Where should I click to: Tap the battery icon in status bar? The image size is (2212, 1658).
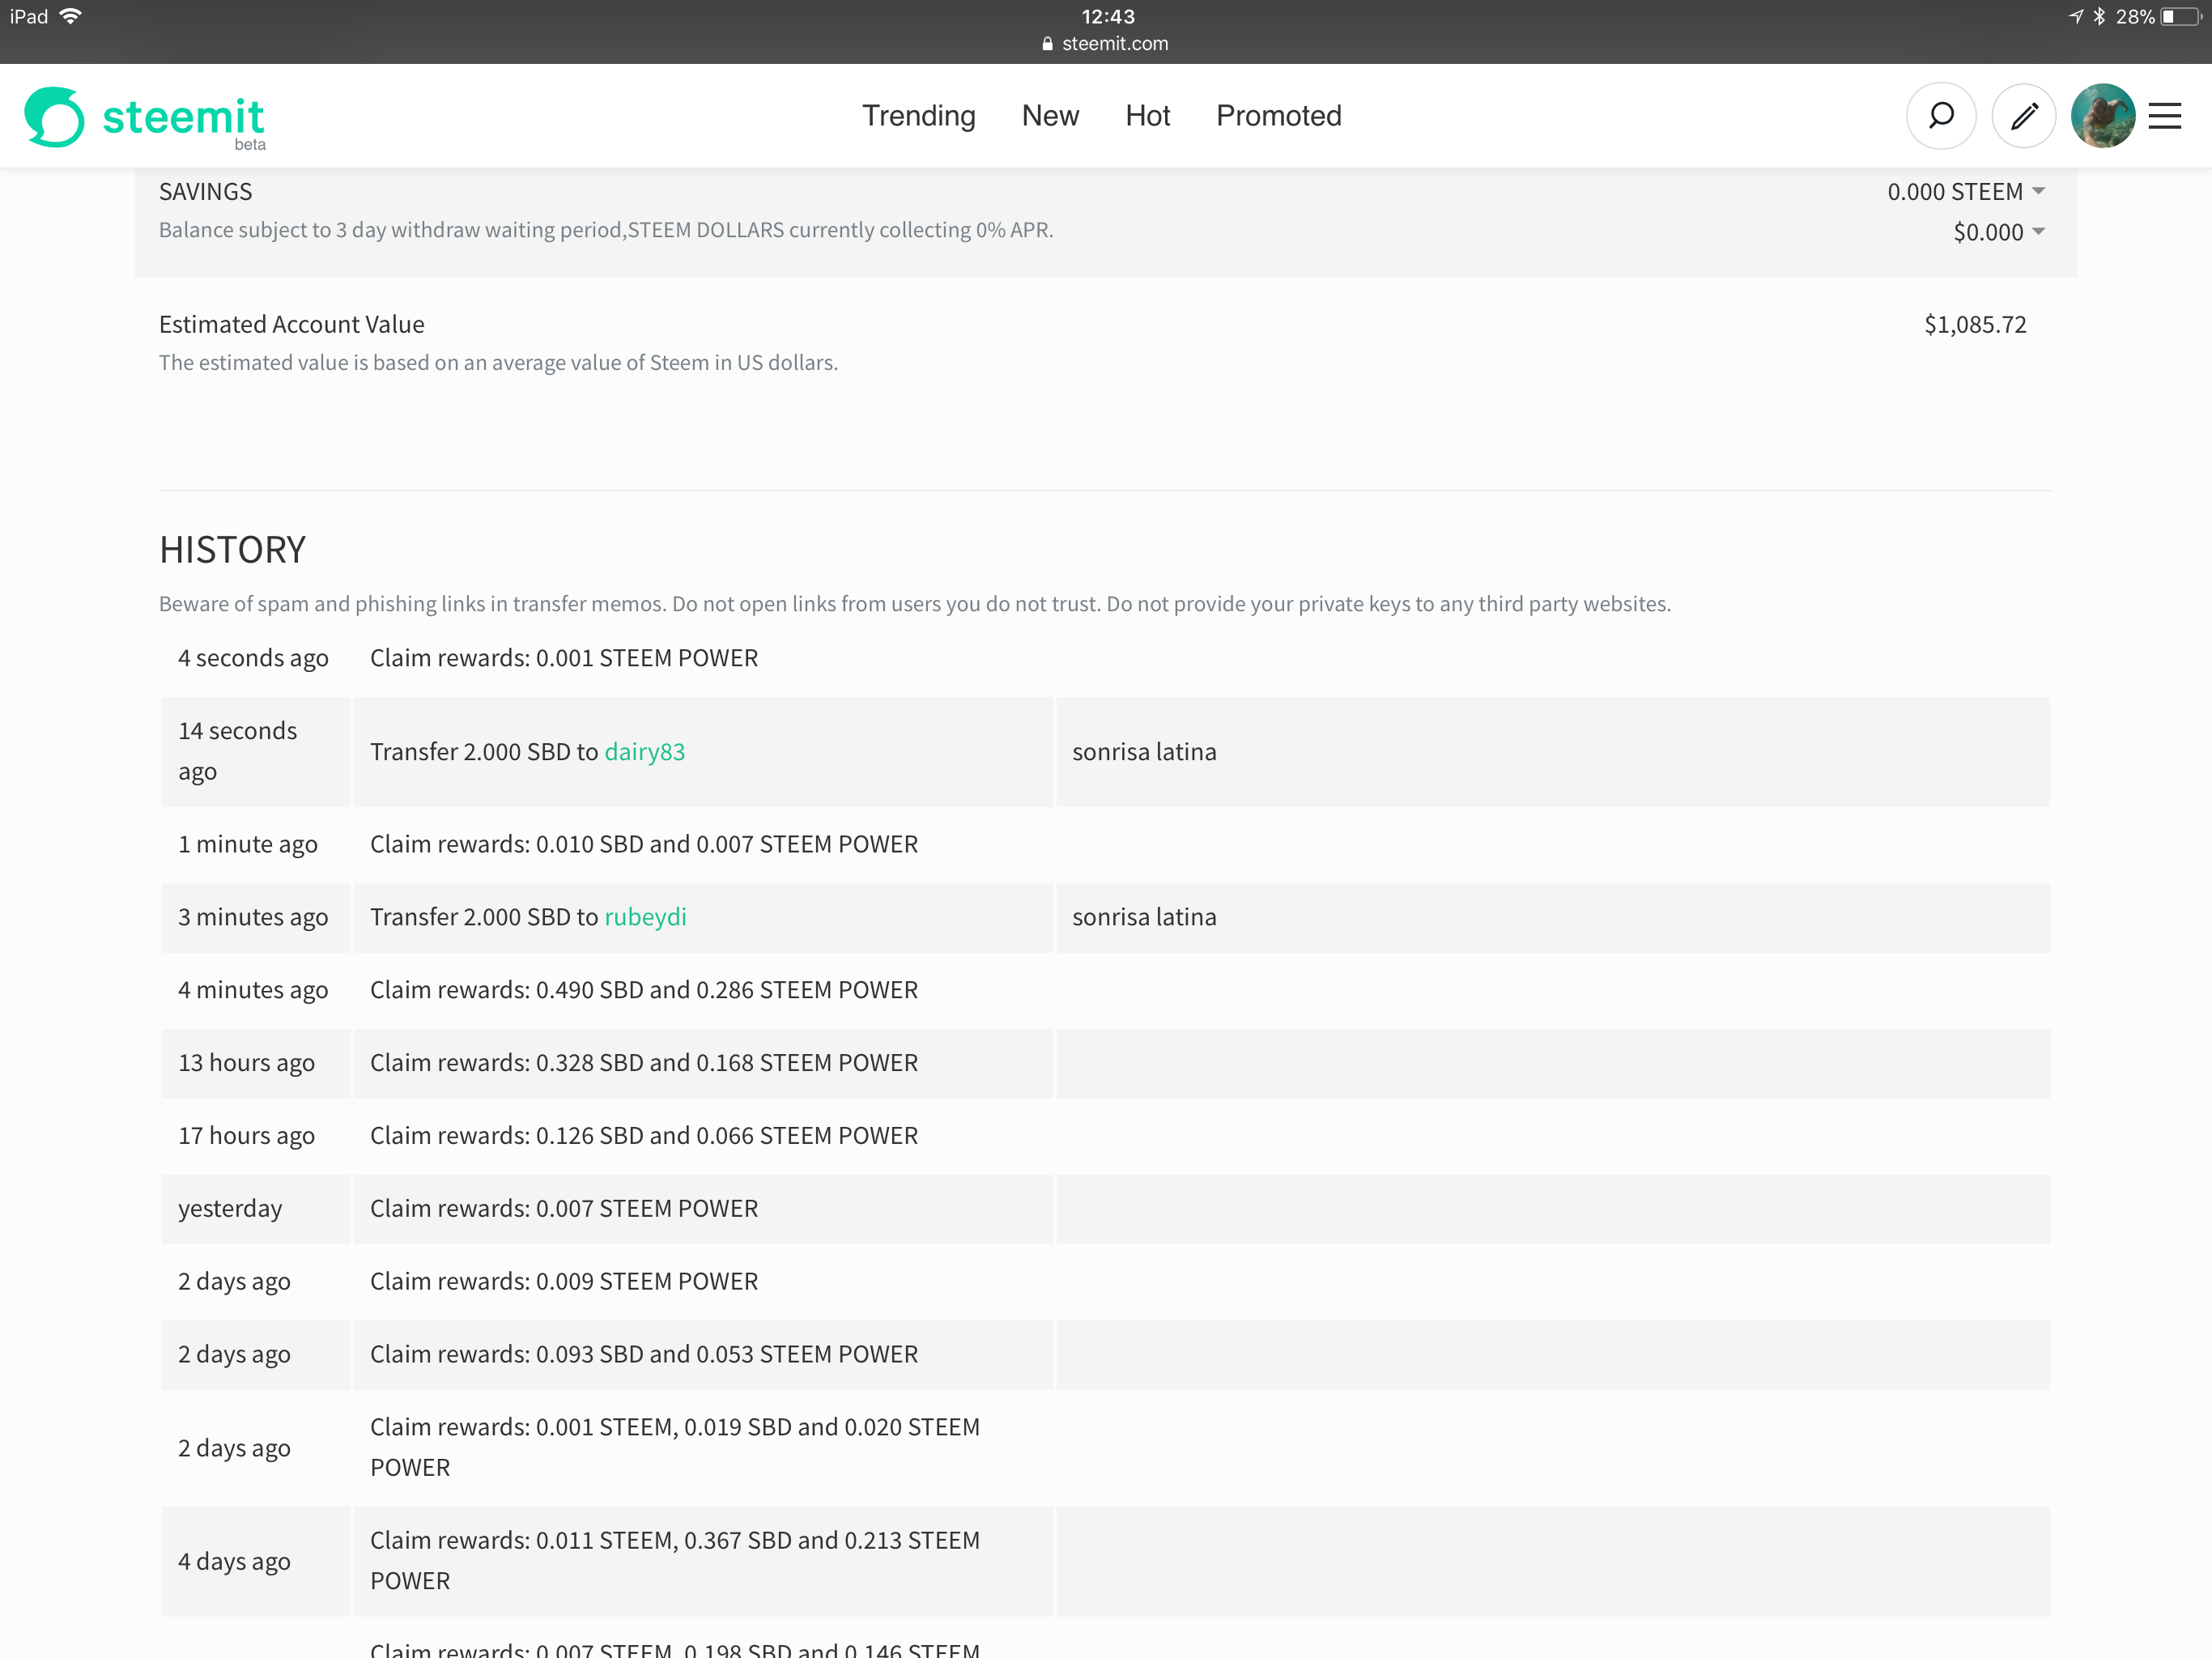click(x=2181, y=17)
